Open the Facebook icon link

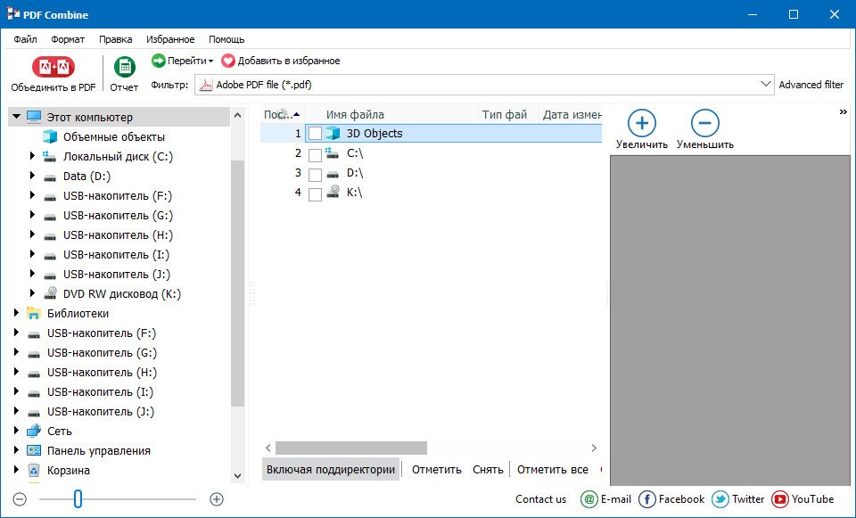(x=647, y=499)
